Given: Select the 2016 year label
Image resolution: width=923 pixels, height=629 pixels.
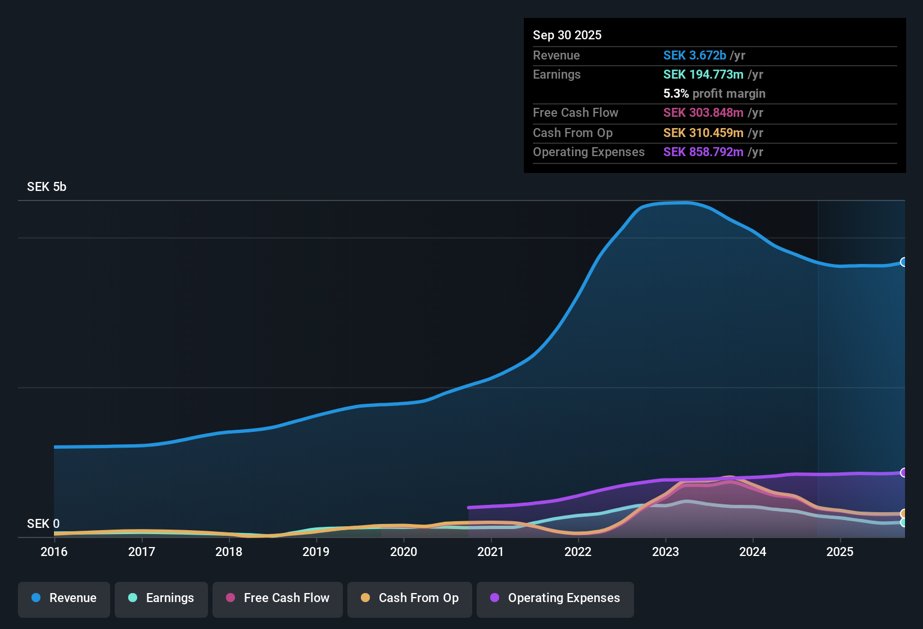Looking at the screenshot, I should coord(54,551).
